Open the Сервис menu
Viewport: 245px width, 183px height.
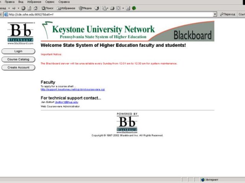tap(50, 2)
